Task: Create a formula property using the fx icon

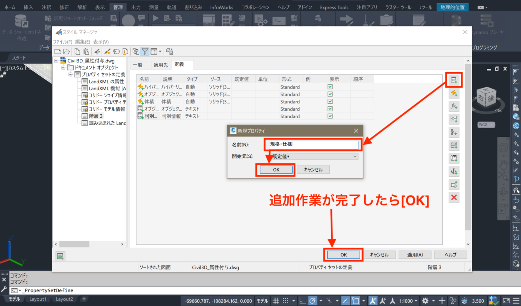Action: coord(454,106)
